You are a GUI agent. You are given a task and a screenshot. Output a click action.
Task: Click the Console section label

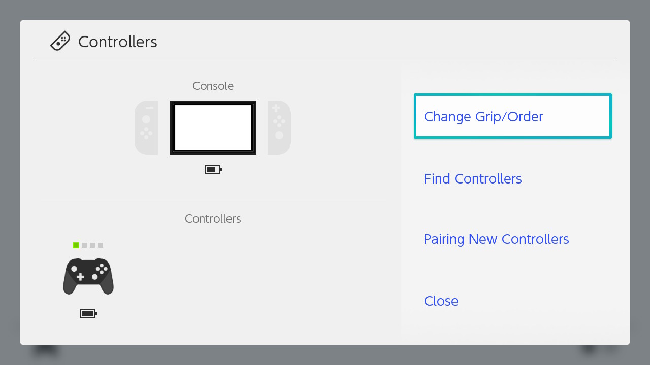click(213, 86)
